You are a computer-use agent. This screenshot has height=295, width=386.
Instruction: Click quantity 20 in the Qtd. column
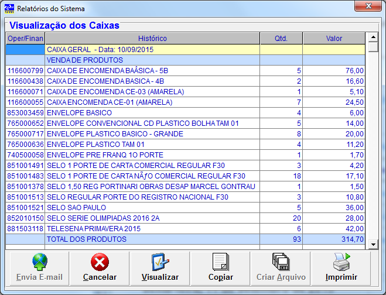point(297,218)
